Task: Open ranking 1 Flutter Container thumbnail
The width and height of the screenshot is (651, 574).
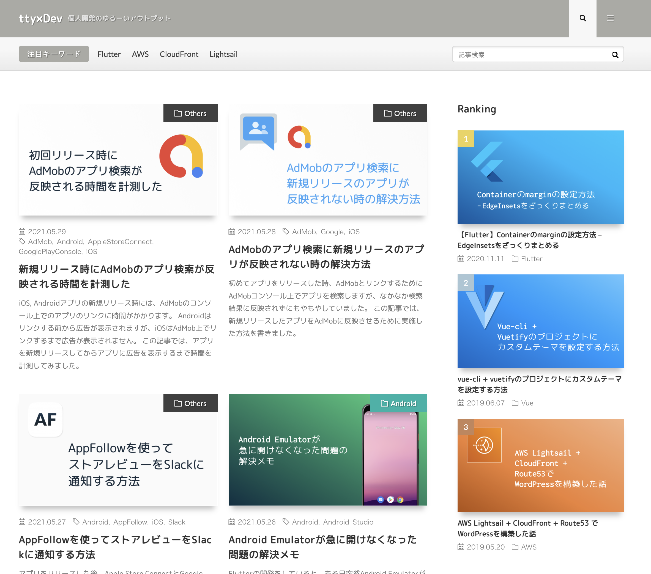Action: [540, 177]
